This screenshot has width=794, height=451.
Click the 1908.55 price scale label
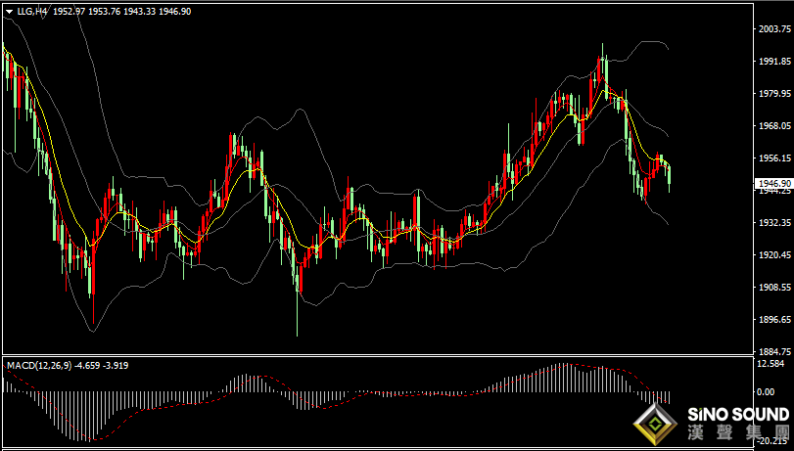coord(775,287)
